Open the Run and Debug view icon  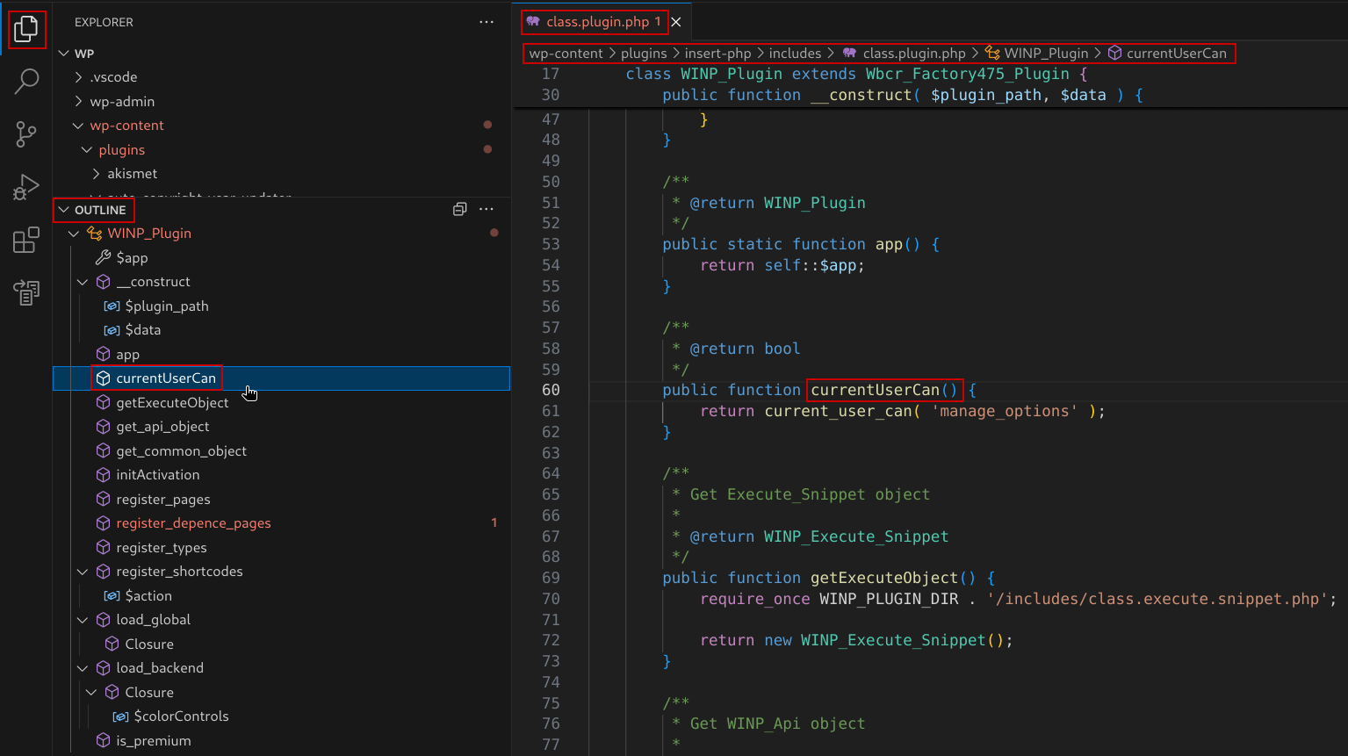[26, 187]
